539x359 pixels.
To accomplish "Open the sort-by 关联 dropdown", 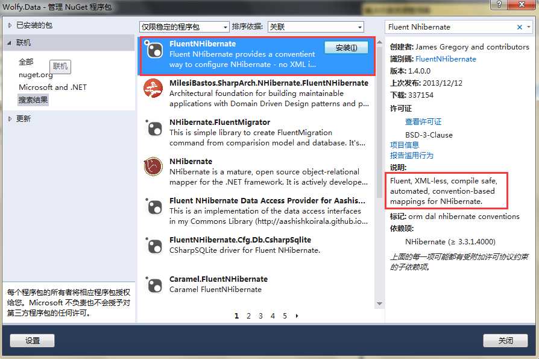I will coord(315,27).
